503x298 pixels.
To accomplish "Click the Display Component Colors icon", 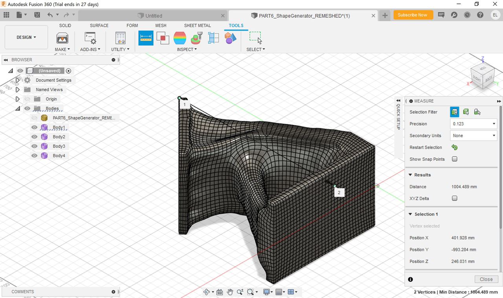I will click(231, 38).
